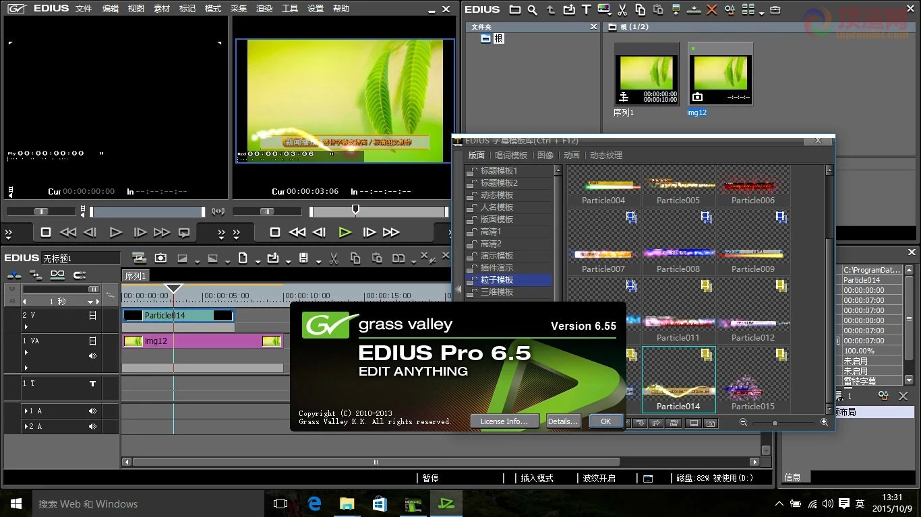The height and width of the screenshot is (517, 921).
Task: Open the open-project dropdown arrow
Action: click(x=288, y=262)
